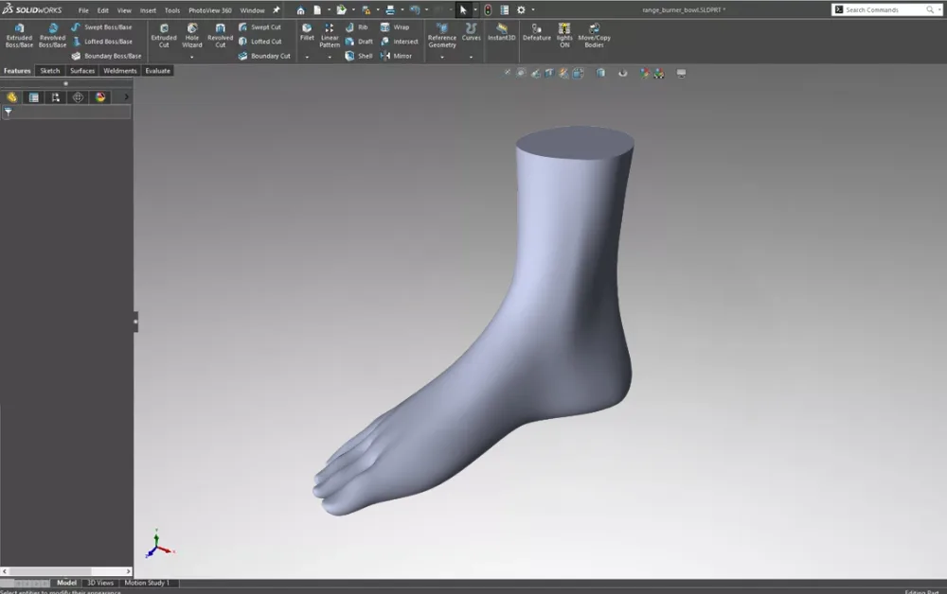Open the Motion Study 1 tab

tap(147, 583)
